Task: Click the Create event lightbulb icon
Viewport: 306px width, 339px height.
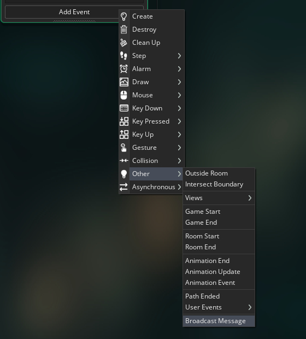Action: click(124, 16)
